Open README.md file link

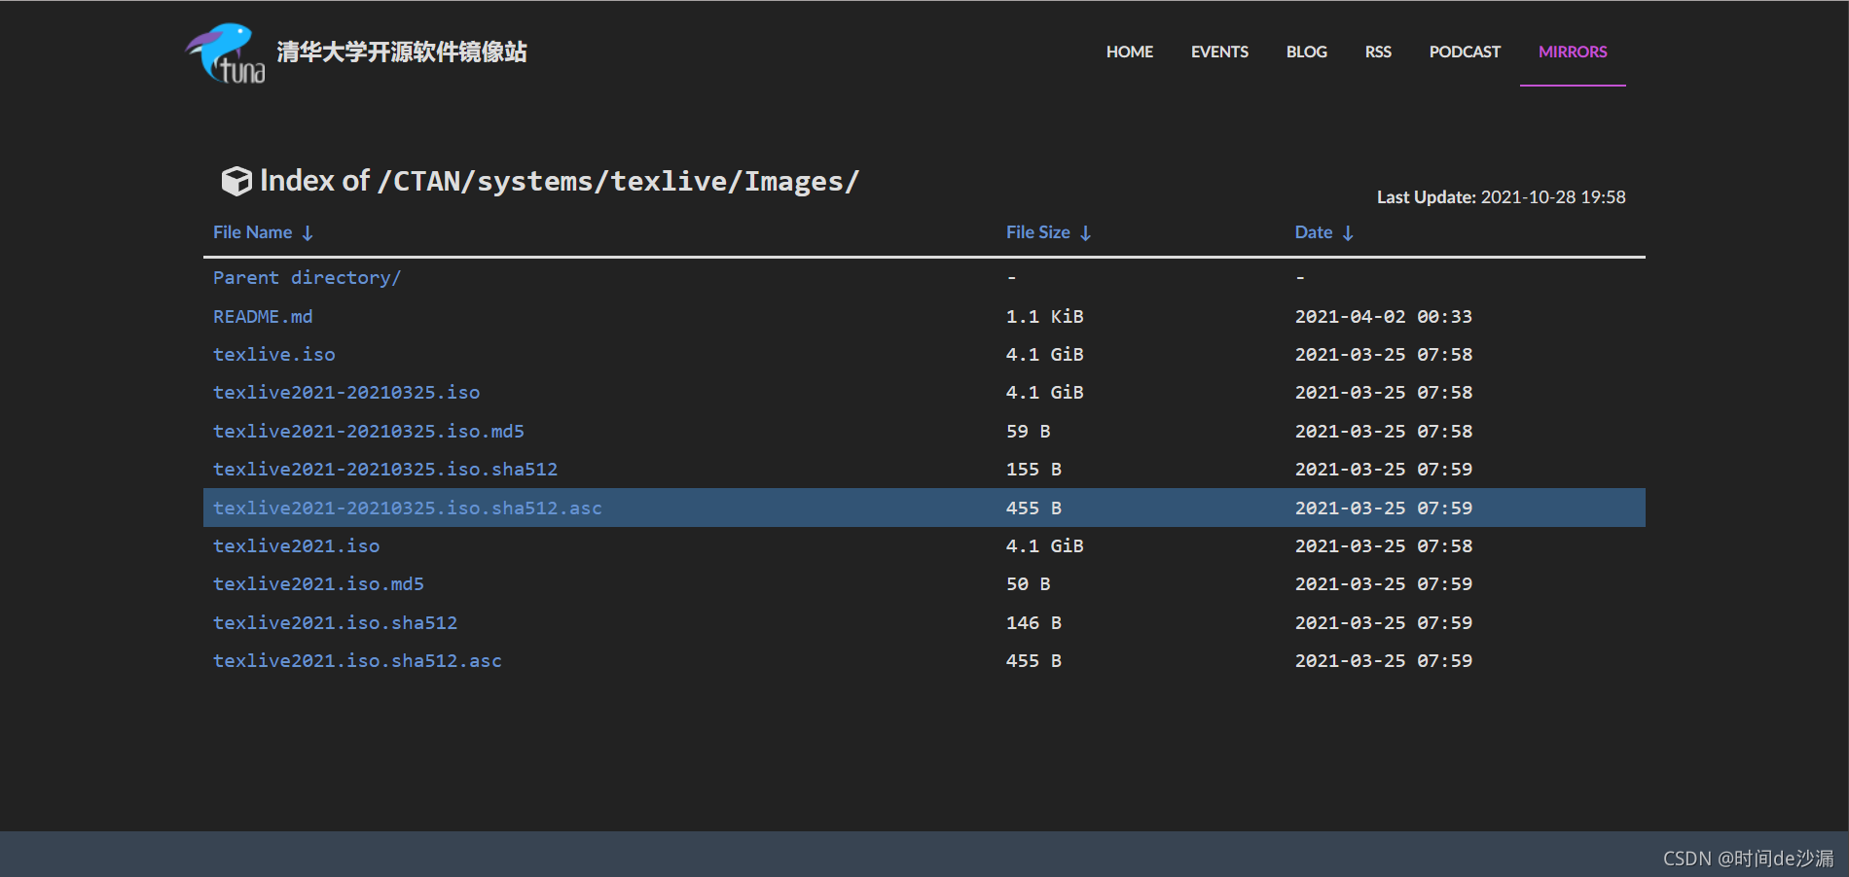(x=263, y=317)
